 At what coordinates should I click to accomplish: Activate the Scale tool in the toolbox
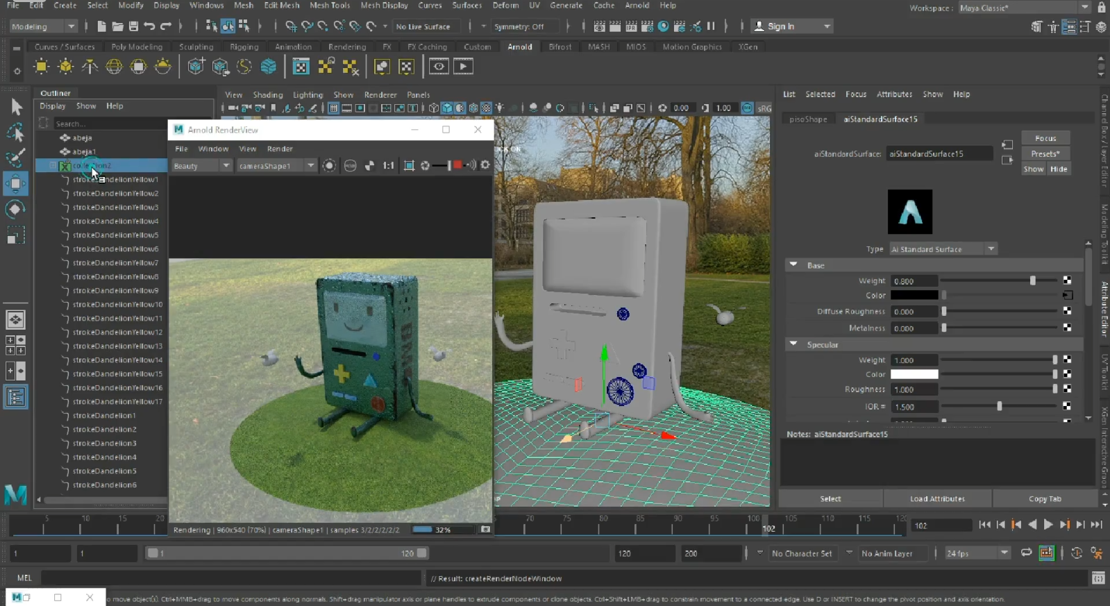click(15, 236)
